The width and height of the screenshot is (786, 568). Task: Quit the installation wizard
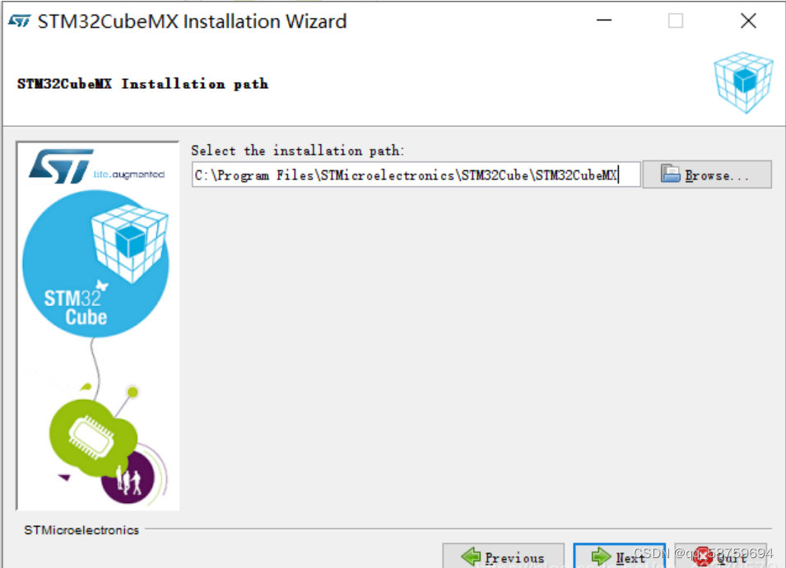coord(720,556)
